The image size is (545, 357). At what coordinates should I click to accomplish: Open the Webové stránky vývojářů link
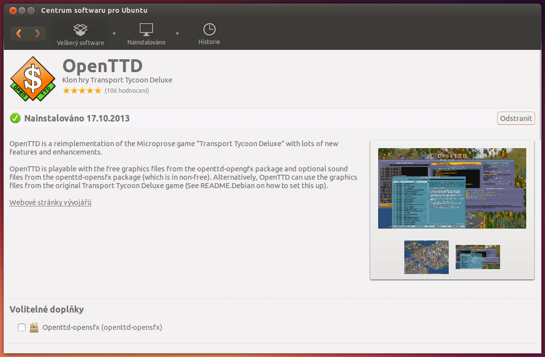[50, 202]
